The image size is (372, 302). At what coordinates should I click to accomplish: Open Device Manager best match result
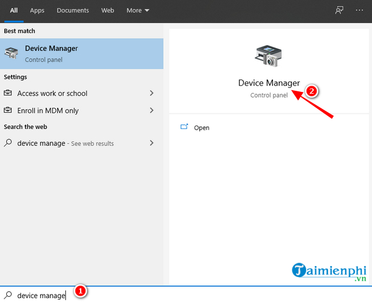point(82,54)
